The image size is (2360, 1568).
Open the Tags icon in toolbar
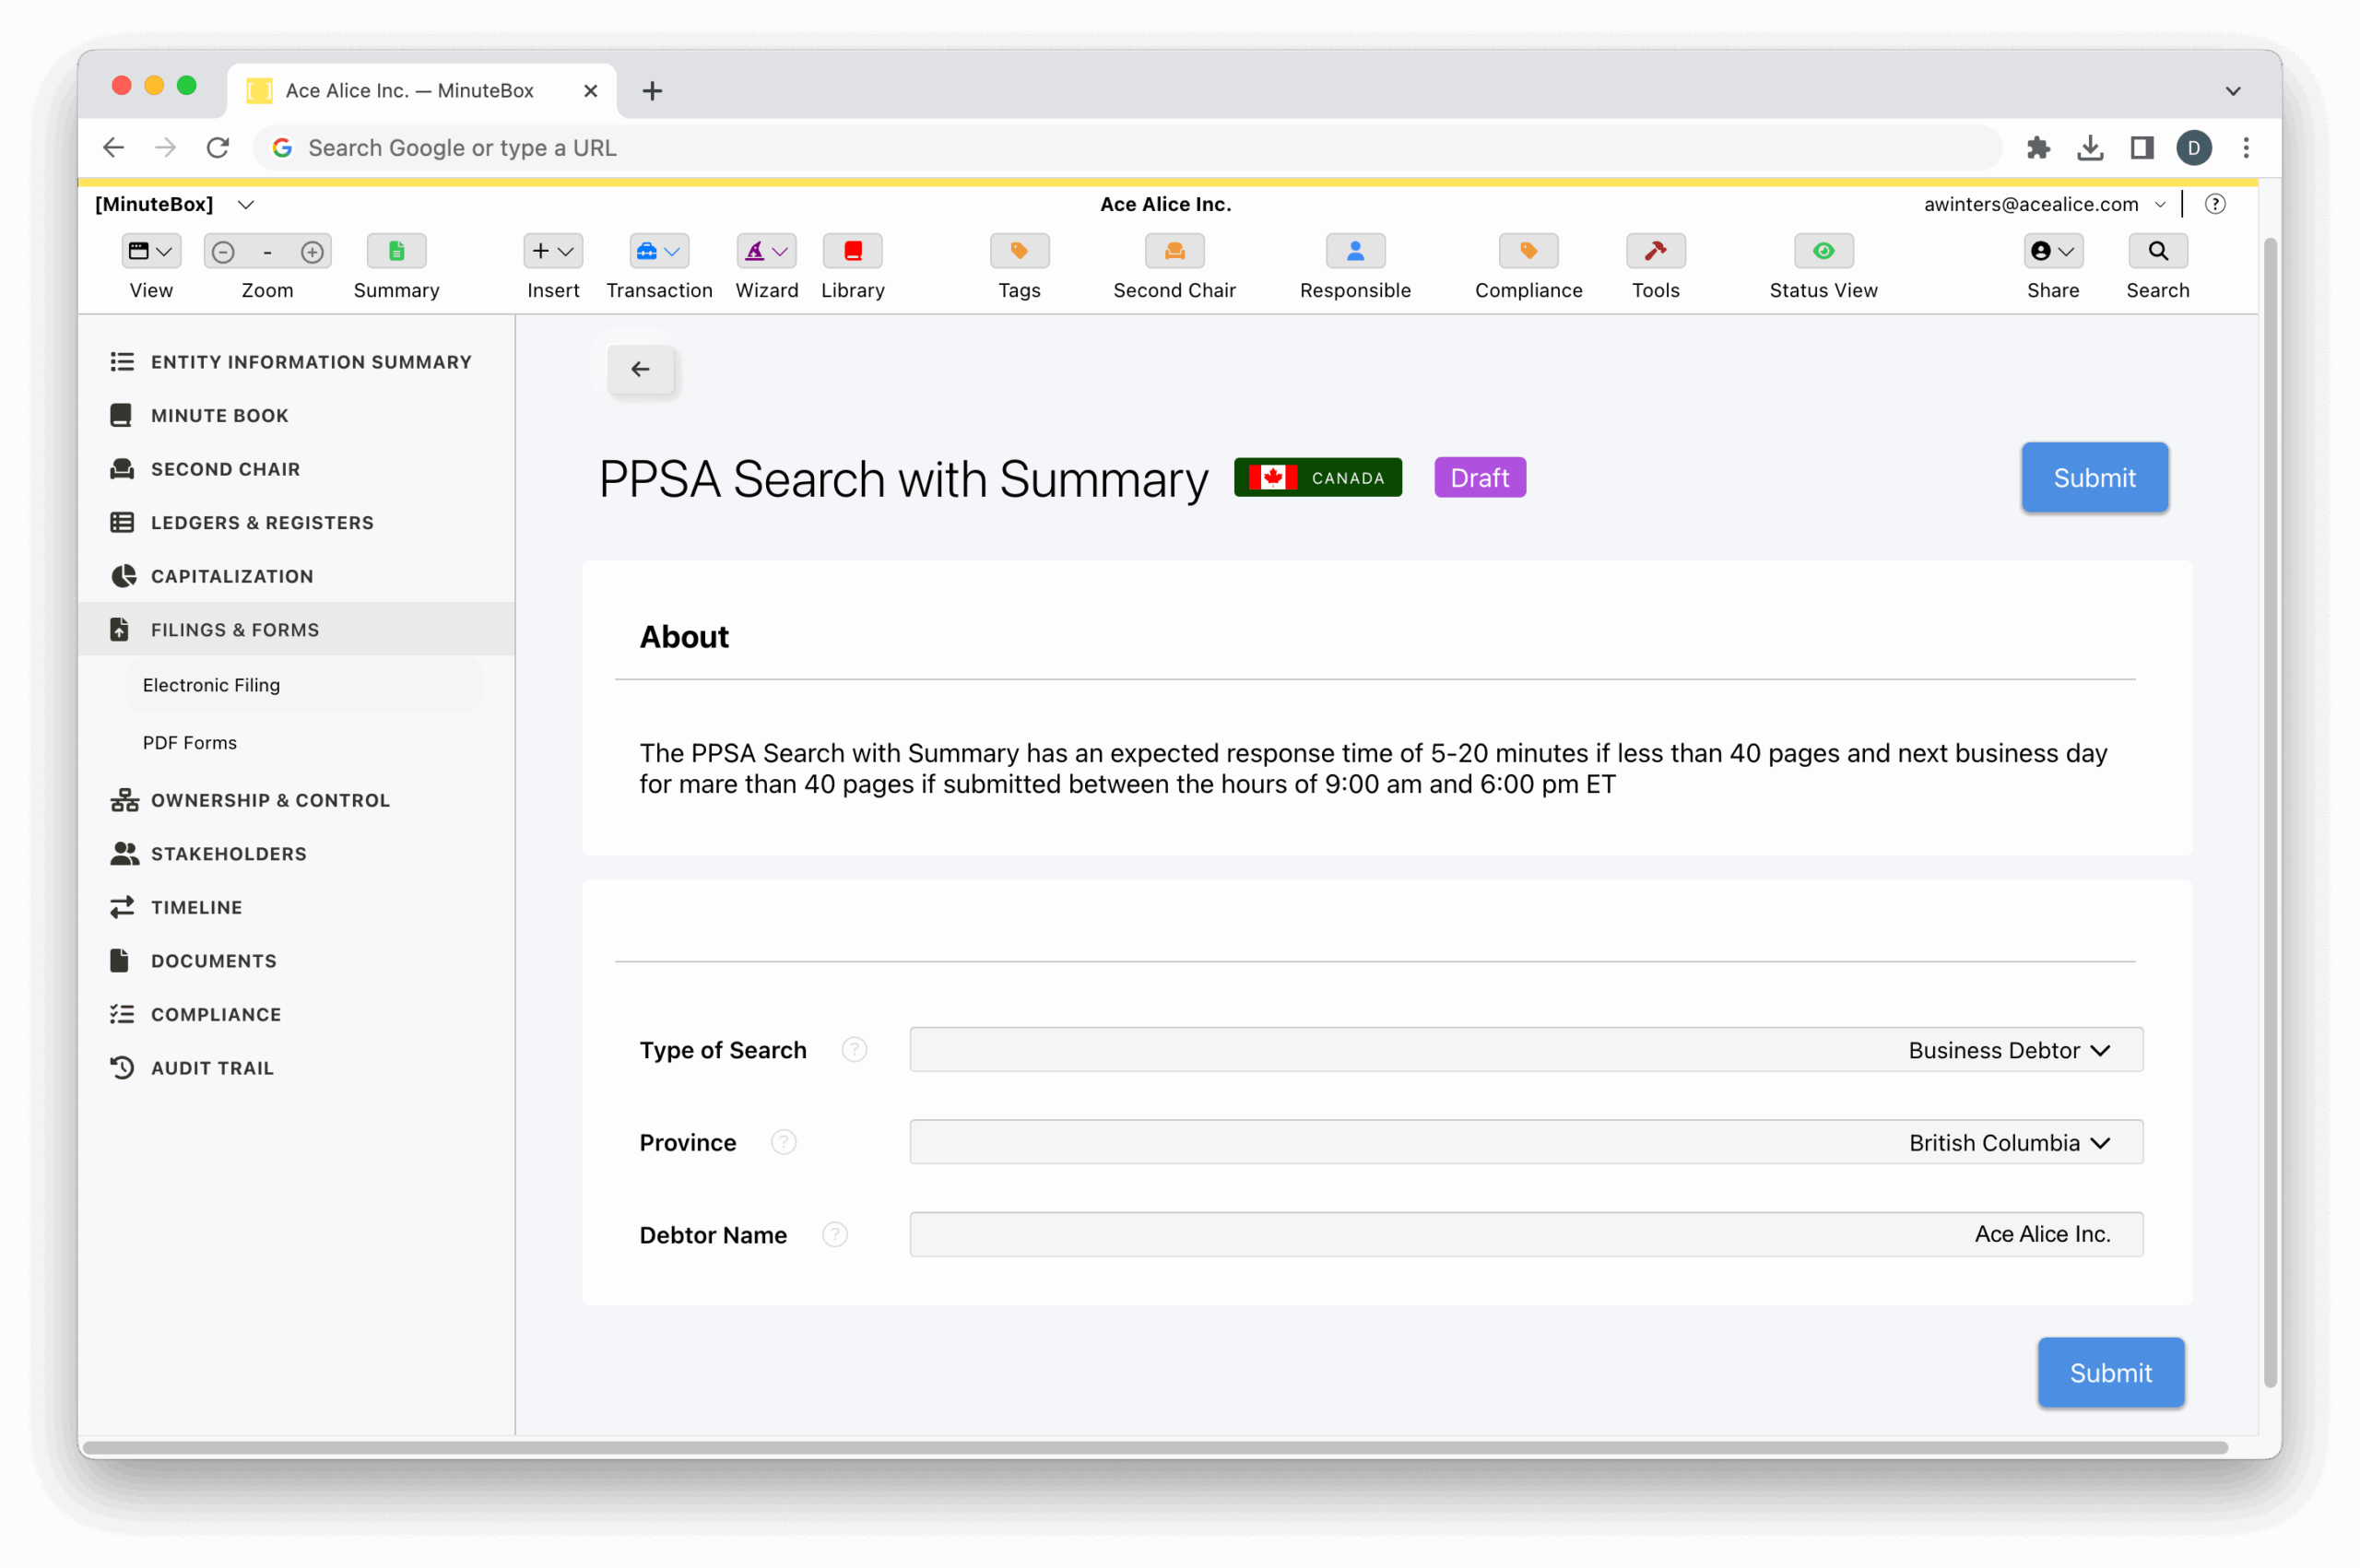[1019, 251]
